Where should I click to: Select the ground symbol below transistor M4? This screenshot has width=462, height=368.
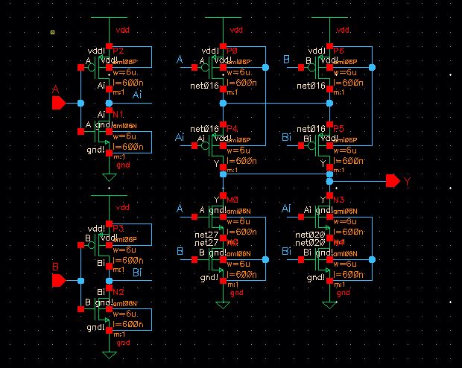point(329,305)
